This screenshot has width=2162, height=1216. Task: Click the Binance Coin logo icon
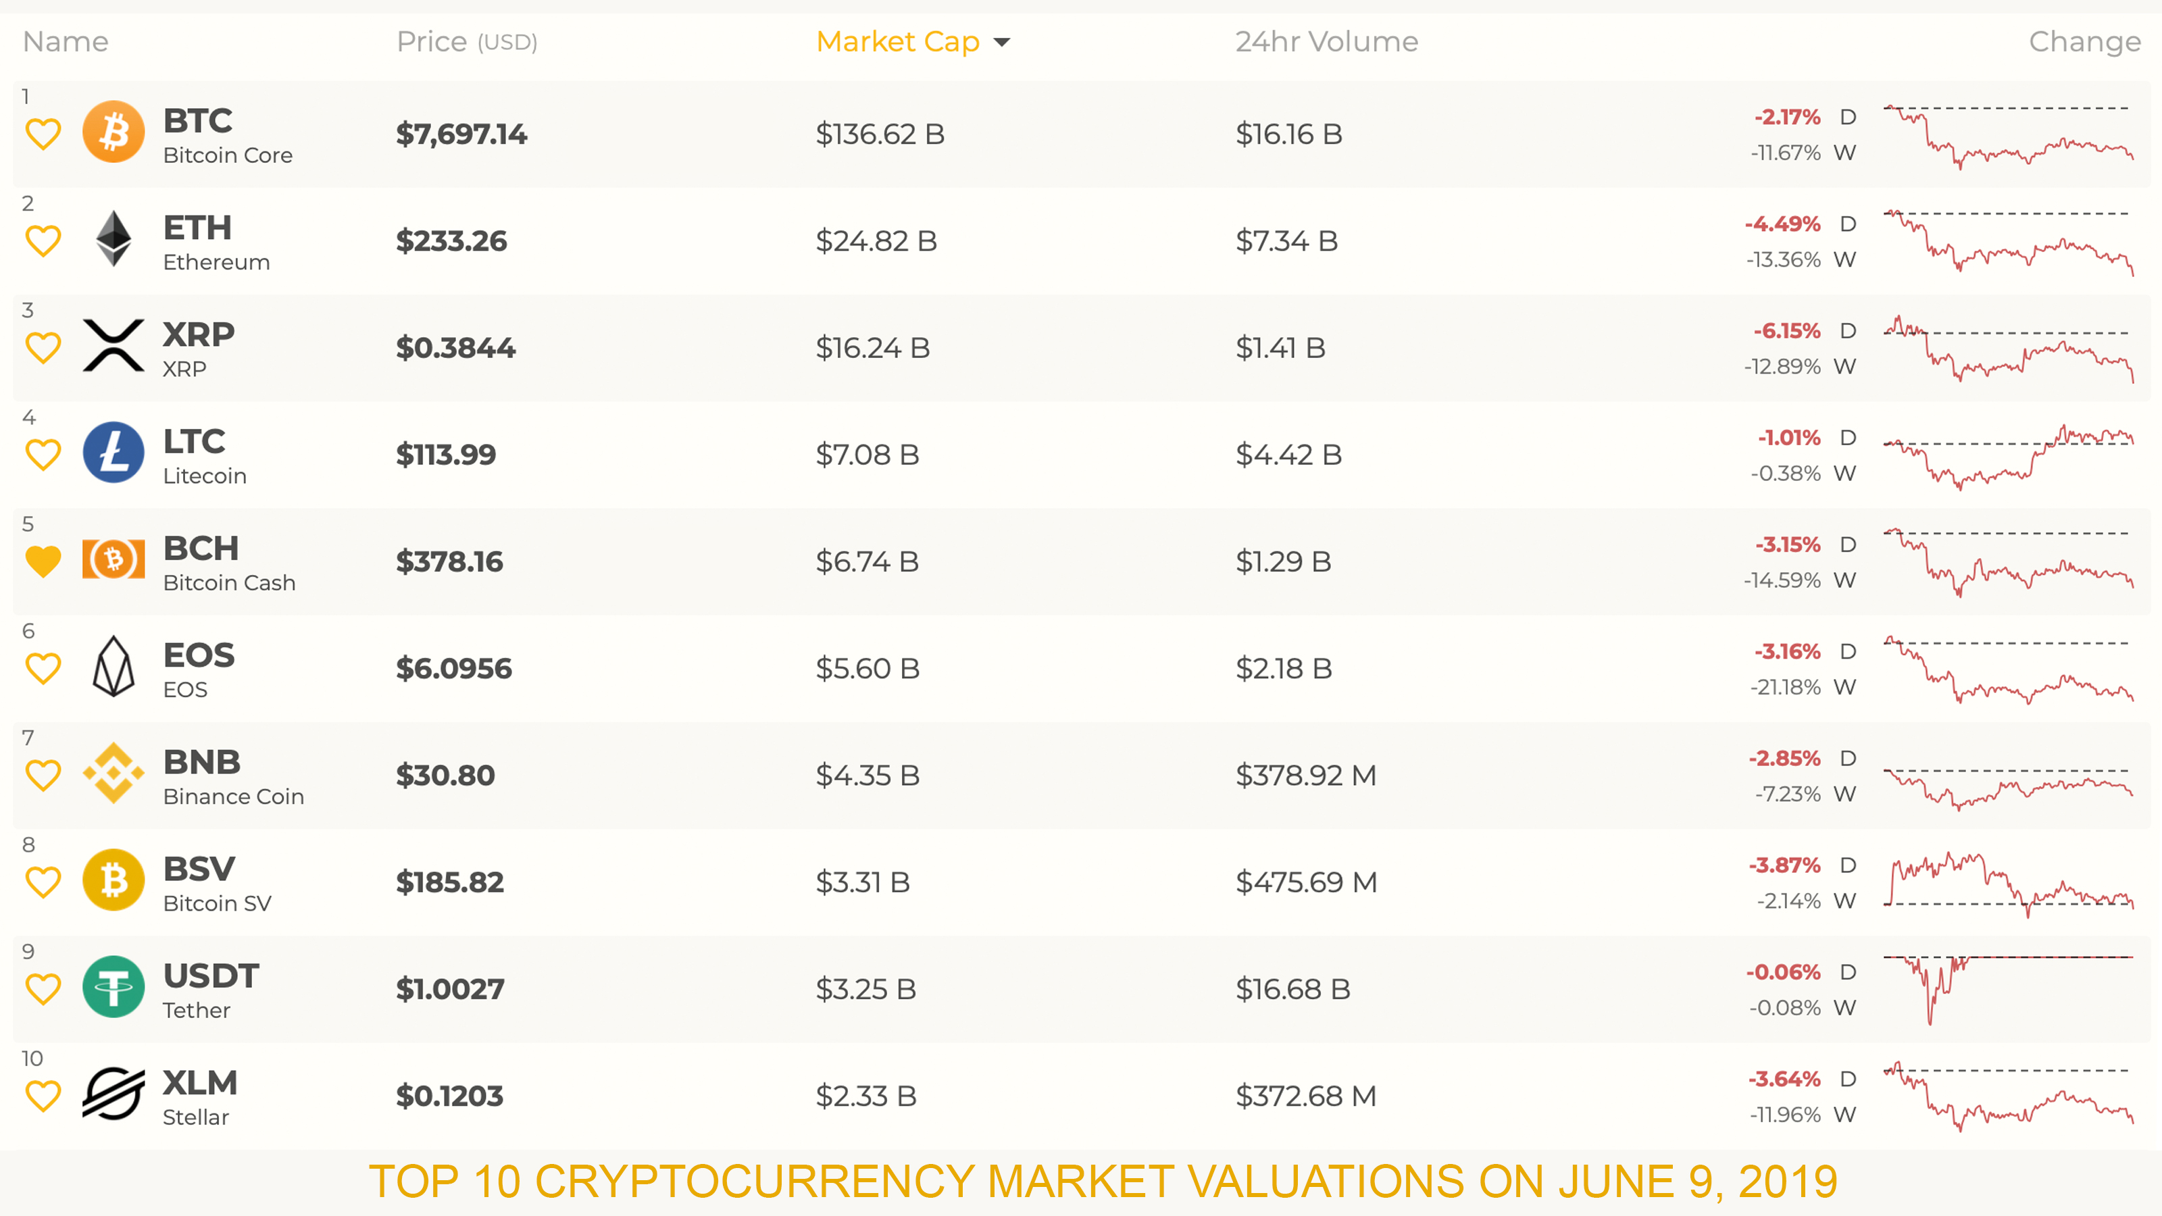114,773
